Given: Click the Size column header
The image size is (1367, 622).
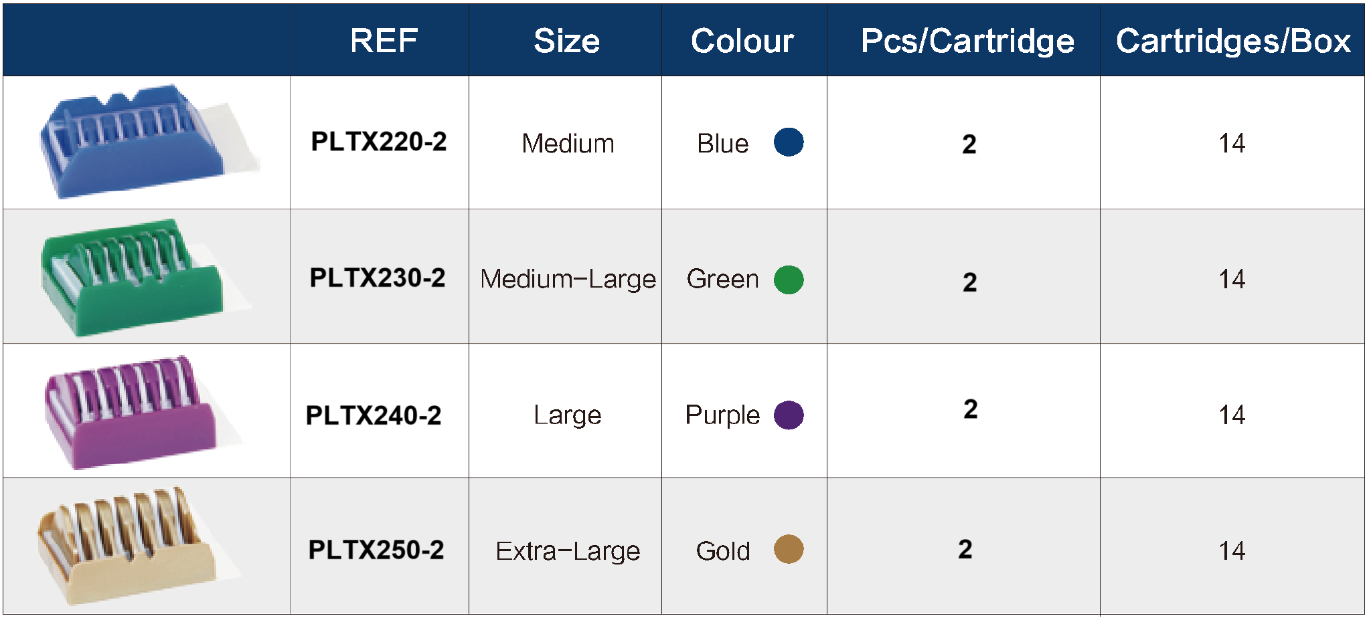Looking at the screenshot, I should pos(566,41).
